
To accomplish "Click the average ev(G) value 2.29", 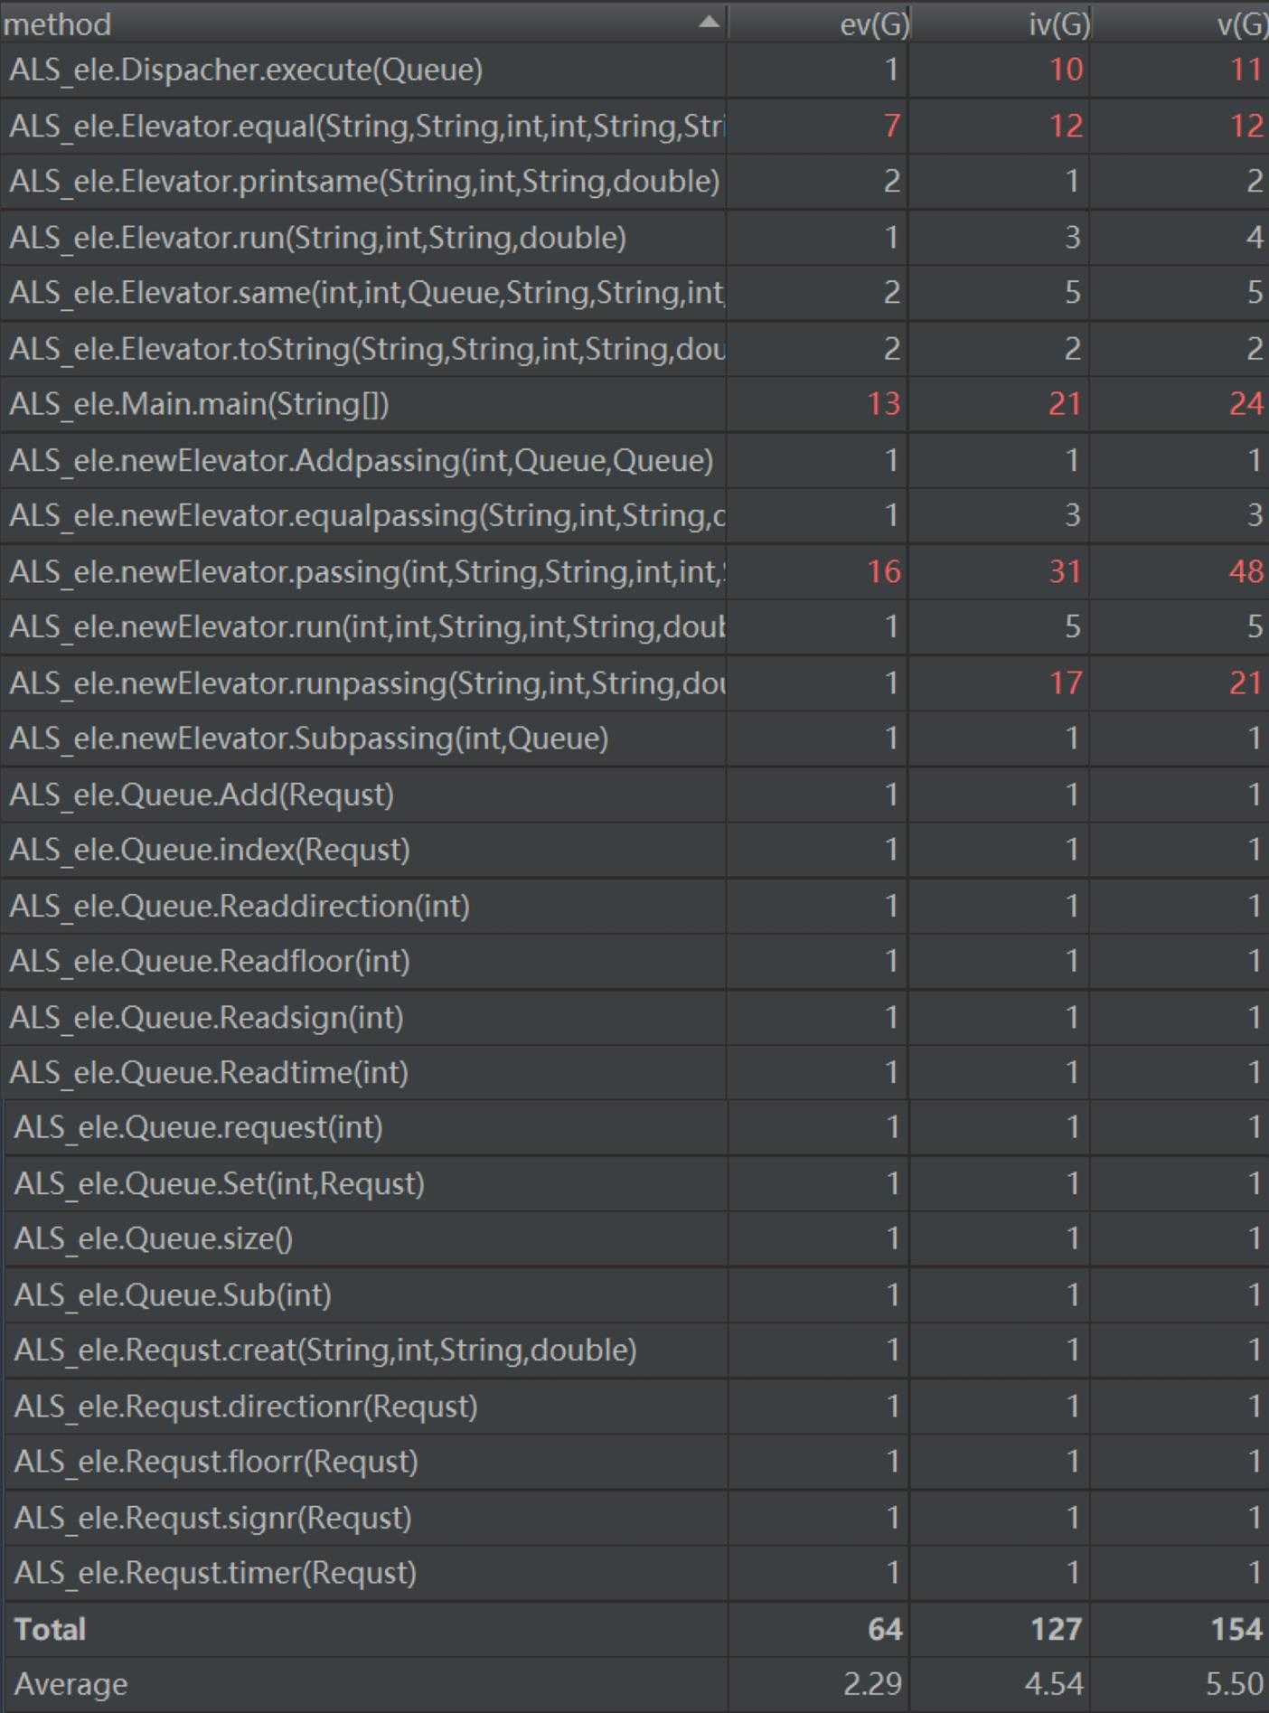I will click(x=872, y=1684).
